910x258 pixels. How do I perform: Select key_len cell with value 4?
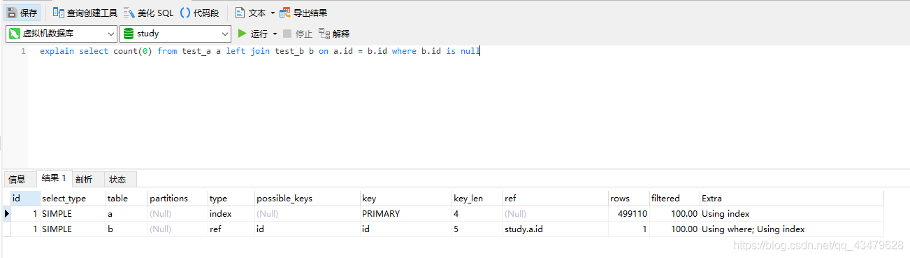click(x=477, y=213)
